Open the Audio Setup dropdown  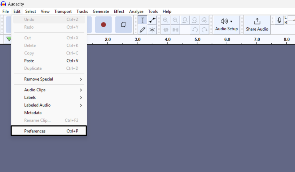point(226,25)
